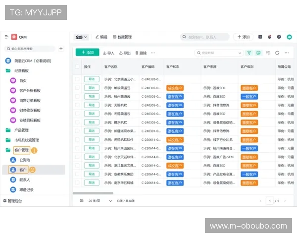Open the user avatar menu
Screen dimensions: 297x238
coord(289,37)
